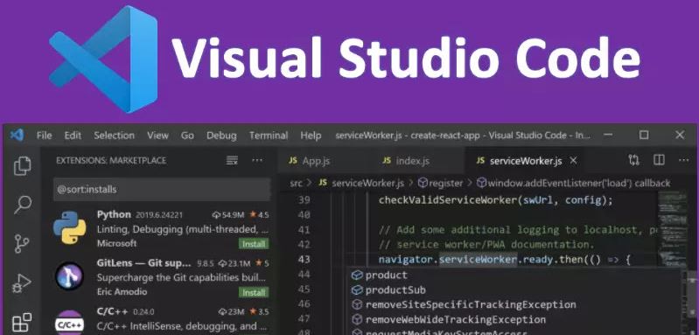This screenshot has height=335, width=699.
Task: Click GitLens 5 star rating
Action: coord(262,263)
